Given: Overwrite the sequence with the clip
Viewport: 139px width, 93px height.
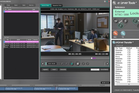Looking at the screenshot, I should (63, 69).
